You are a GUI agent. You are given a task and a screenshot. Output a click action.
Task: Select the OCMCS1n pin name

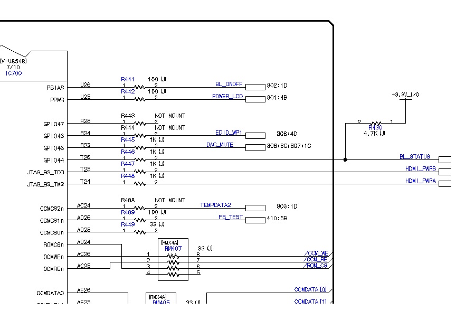[52, 221]
